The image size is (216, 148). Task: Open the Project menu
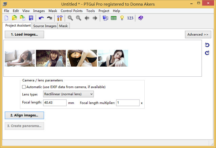coord(104,11)
